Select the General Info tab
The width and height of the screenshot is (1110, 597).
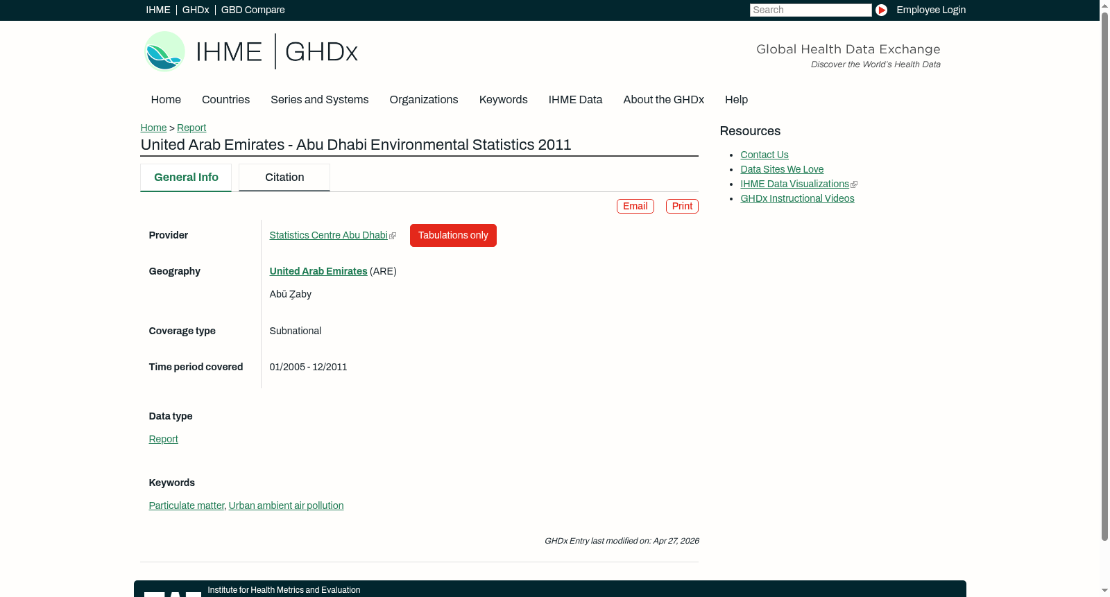186,178
